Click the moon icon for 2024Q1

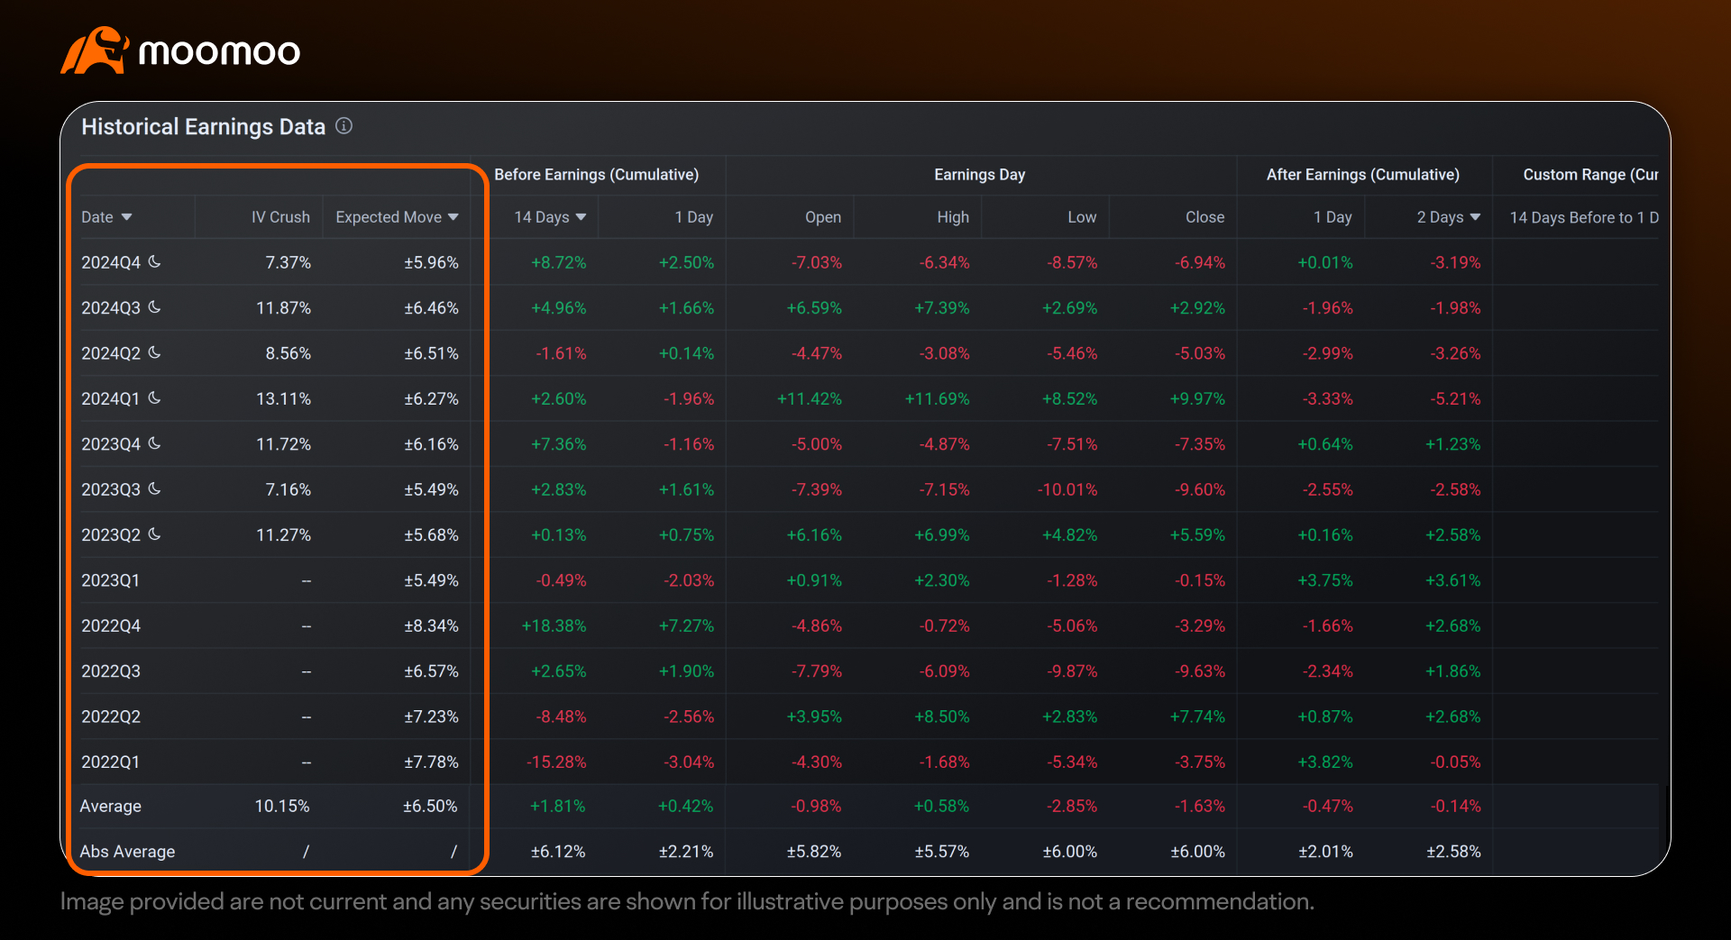[154, 398]
